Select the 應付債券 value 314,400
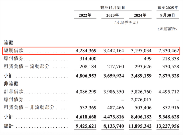Screen dimensions: 183x135 pyautogui.click(x=87, y=59)
